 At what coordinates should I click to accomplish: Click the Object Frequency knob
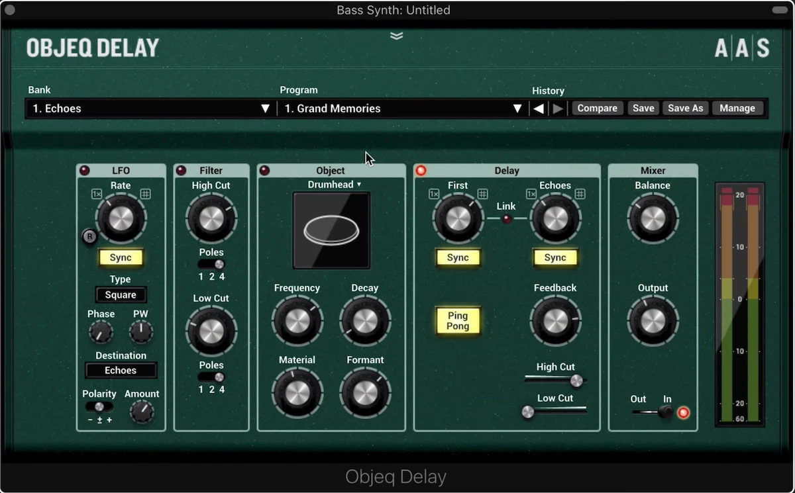tap(297, 322)
